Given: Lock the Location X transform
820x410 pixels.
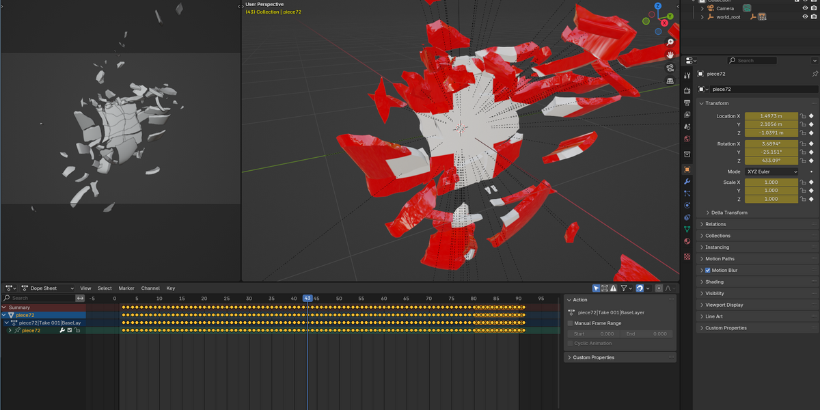Looking at the screenshot, I should tap(804, 116).
